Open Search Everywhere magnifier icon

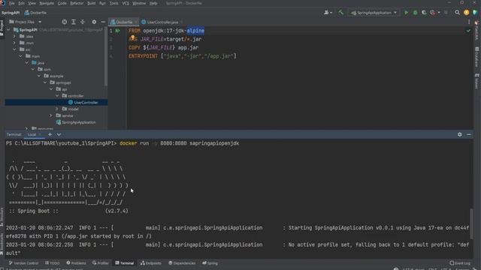coord(457,13)
